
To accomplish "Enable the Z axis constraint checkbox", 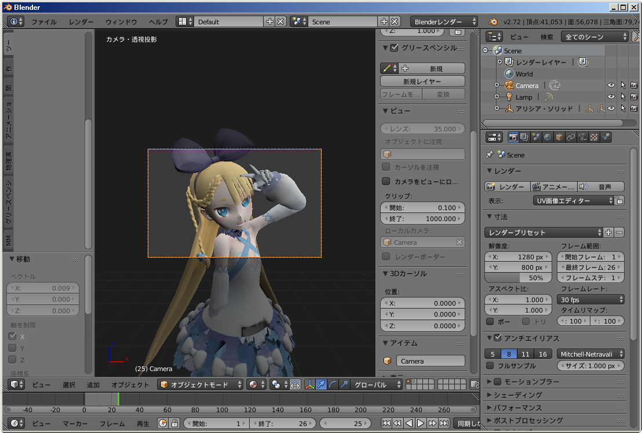I will pos(12,359).
